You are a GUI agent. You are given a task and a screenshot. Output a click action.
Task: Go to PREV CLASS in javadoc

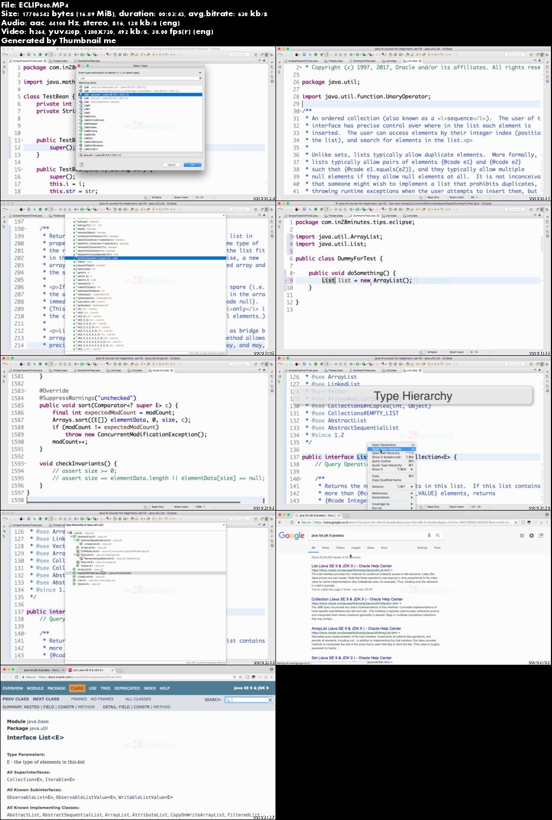tap(16, 699)
